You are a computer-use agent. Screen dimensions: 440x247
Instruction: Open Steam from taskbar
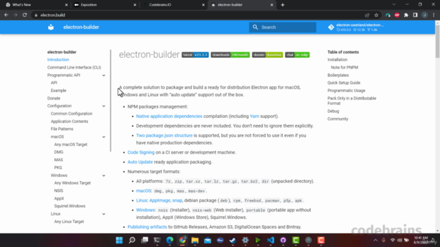(x=232, y=240)
